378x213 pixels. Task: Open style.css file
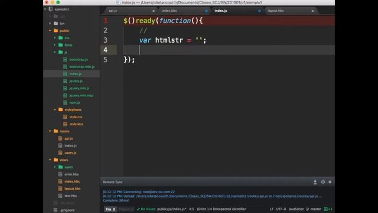click(76, 117)
